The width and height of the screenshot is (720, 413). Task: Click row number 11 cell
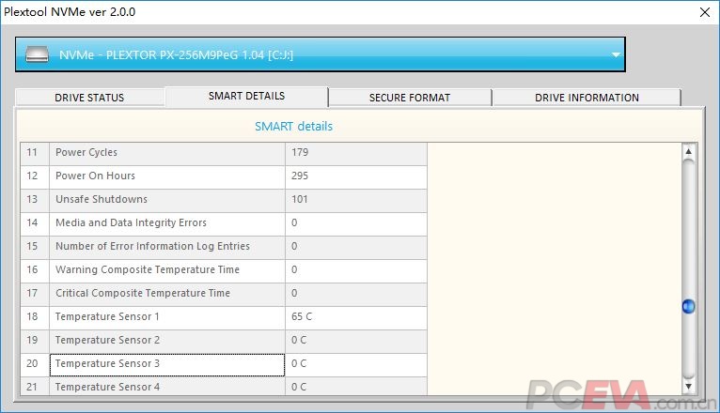click(x=35, y=154)
